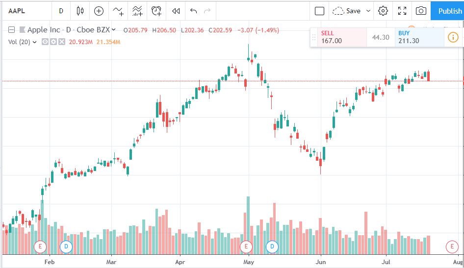
Task: Open the Indicators icon
Action: [118, 11]
